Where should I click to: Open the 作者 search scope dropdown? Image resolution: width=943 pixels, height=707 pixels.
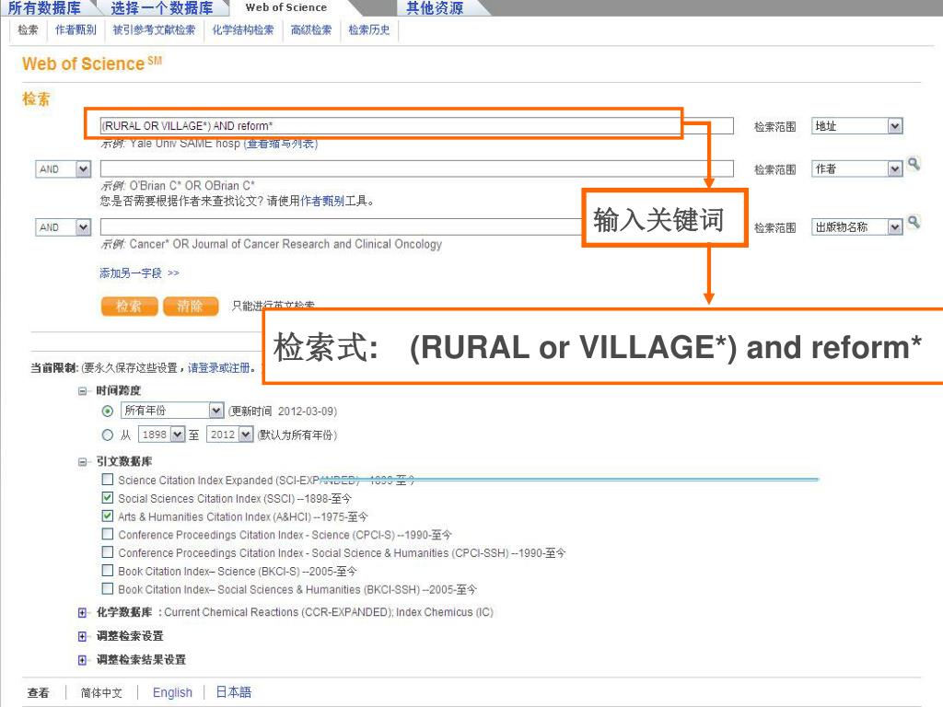point(857,169)
